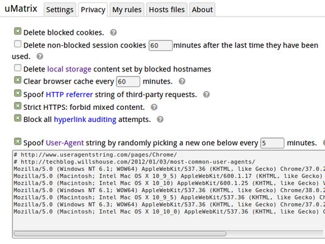Open help icon for session cookies option

[x=40, y=56]
